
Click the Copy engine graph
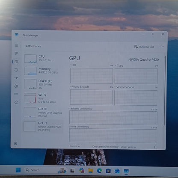[136, 76]
